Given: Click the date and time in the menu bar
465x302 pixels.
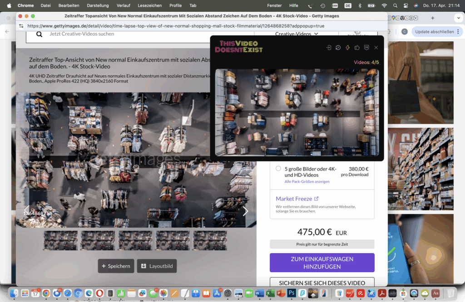Looking at the screenshot, I should [441, 5].
